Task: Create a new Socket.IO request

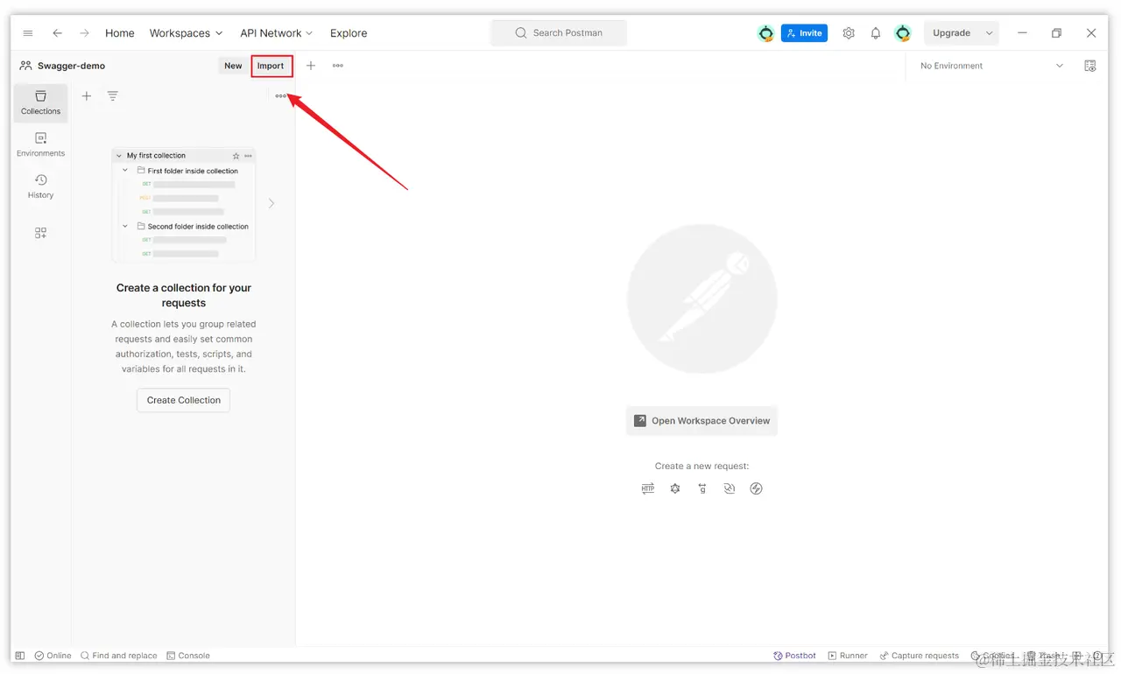Action: pos(757,488)
